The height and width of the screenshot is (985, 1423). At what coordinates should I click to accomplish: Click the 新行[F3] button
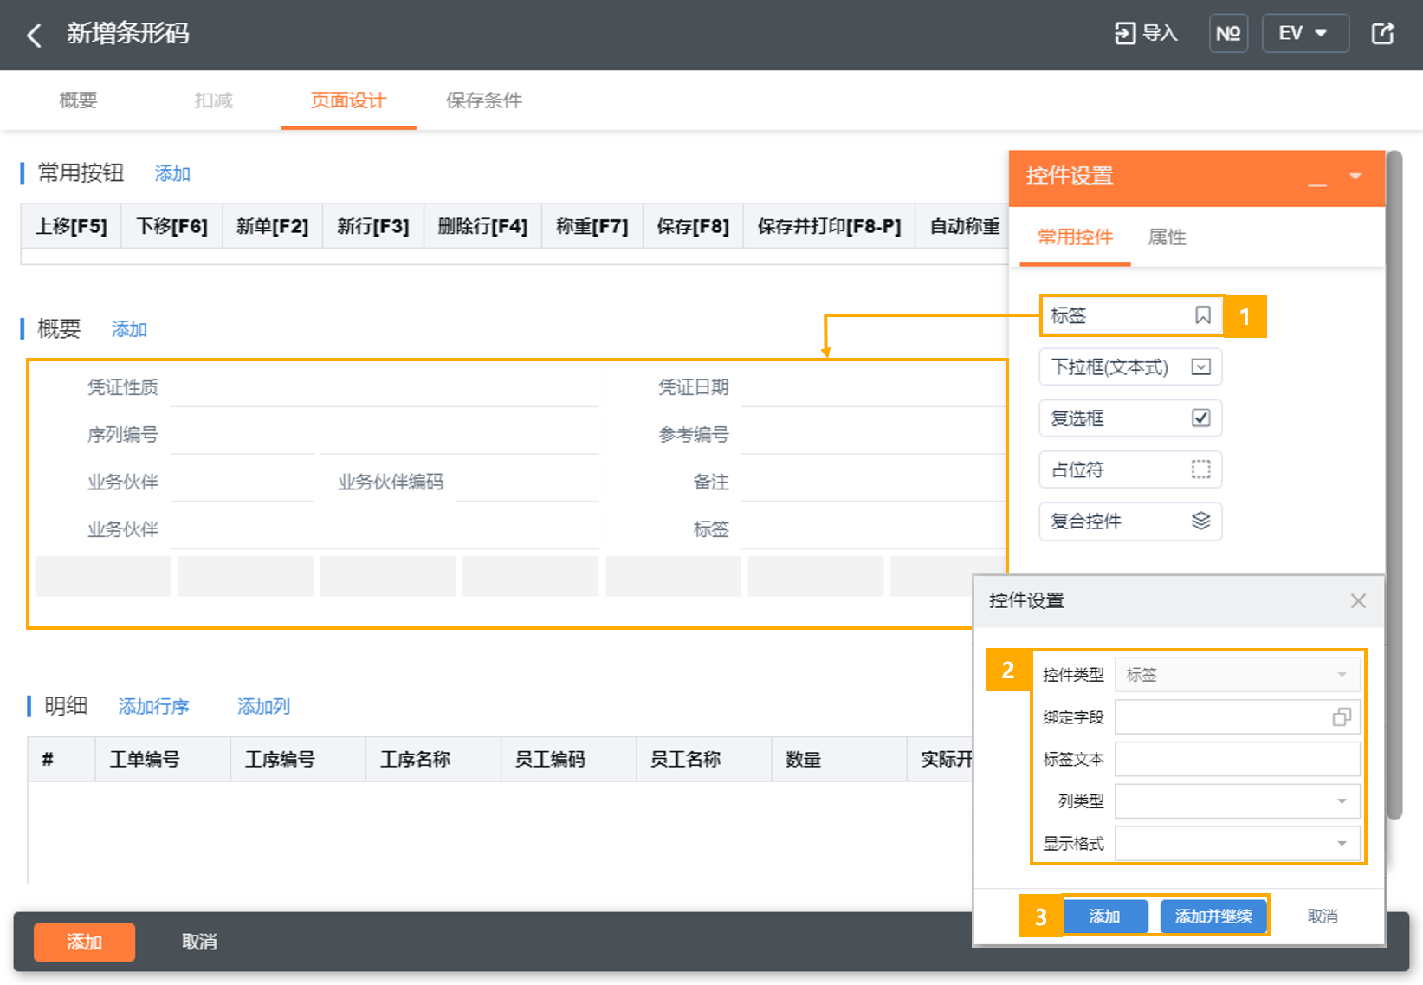point(372,226)
